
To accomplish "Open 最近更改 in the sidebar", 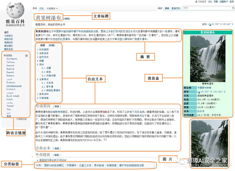I will [x=9, y=46].
